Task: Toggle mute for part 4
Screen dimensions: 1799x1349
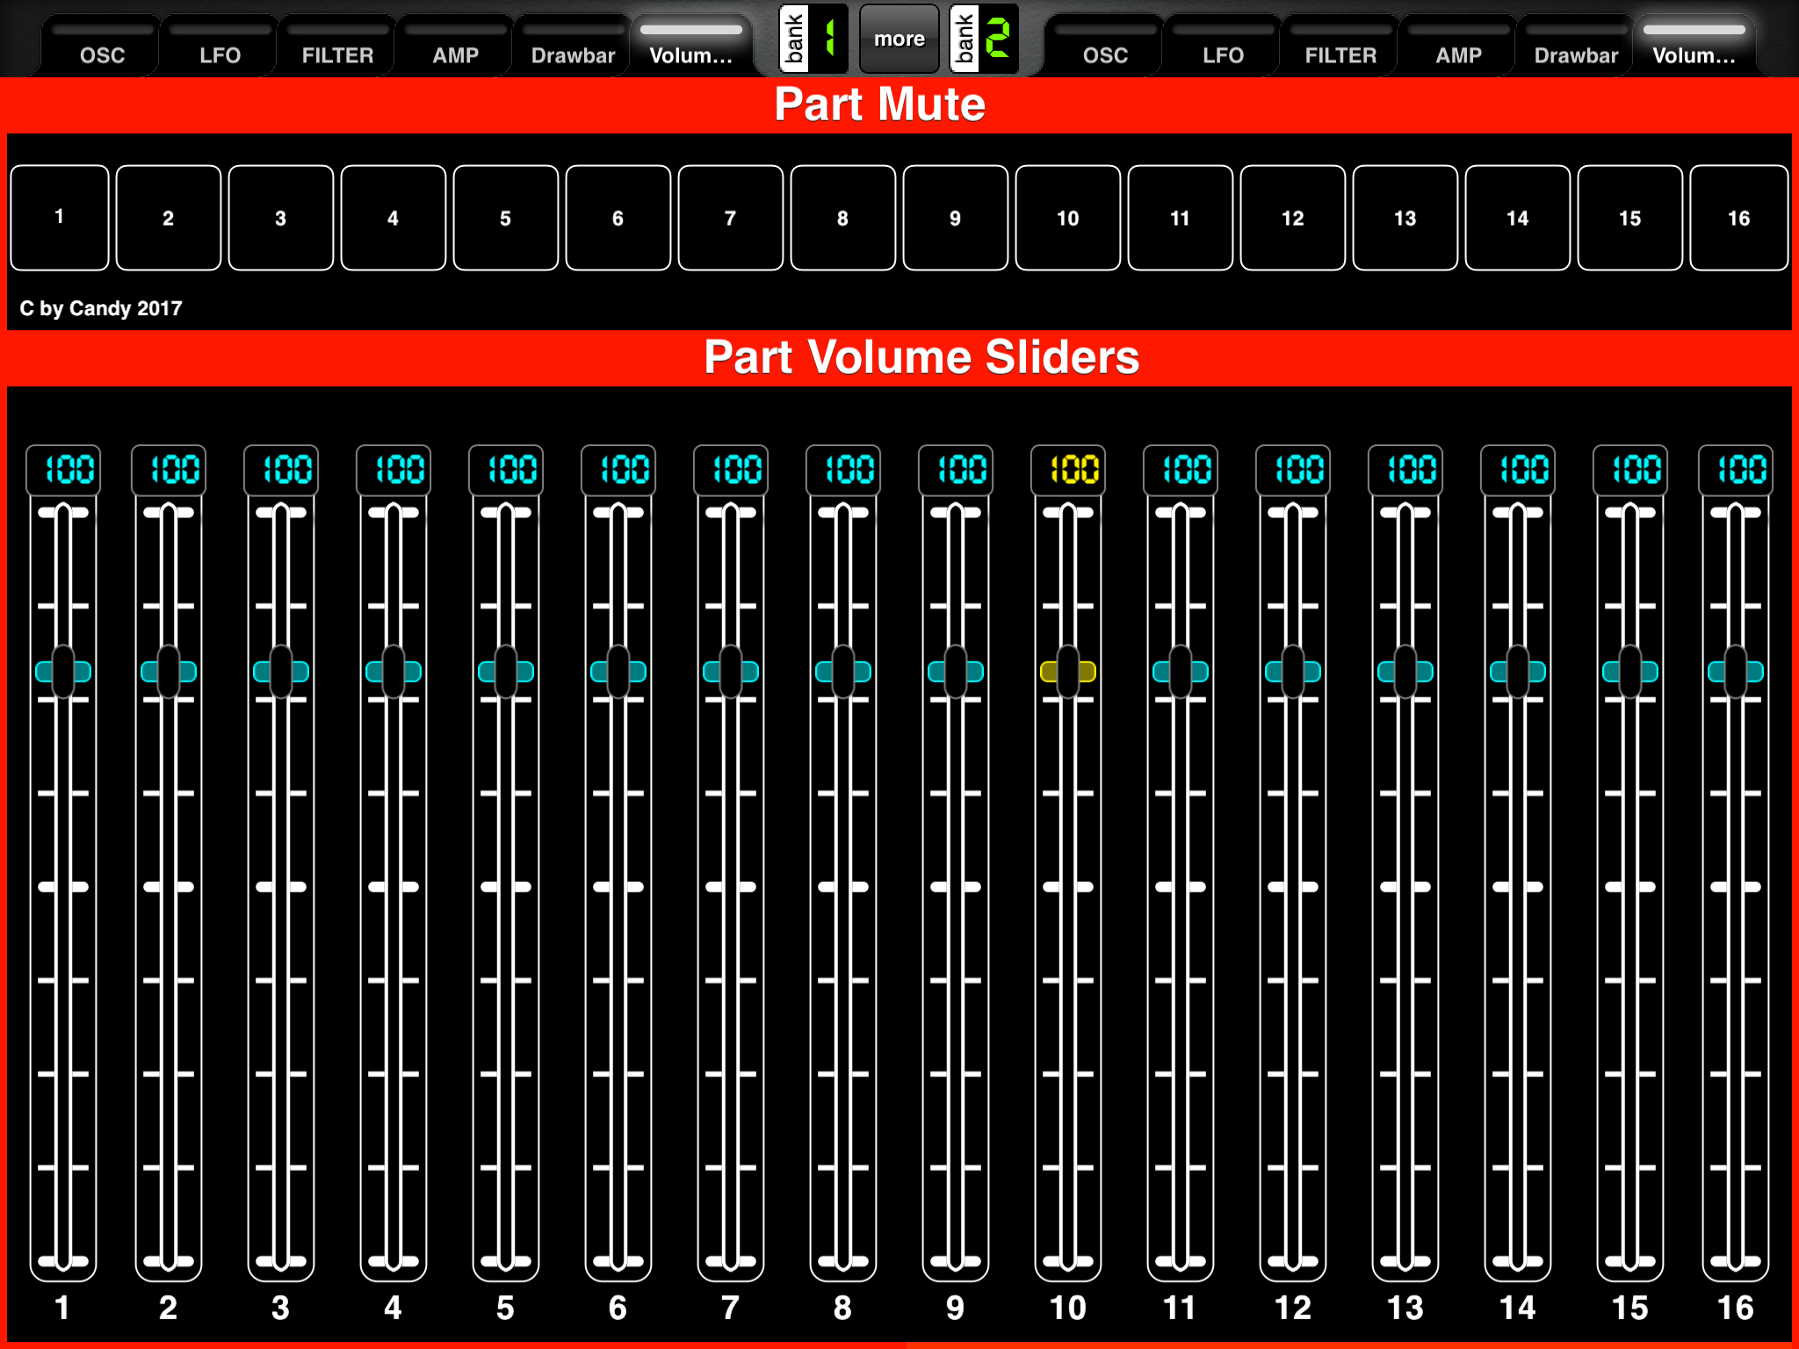Action: (394, 218)
